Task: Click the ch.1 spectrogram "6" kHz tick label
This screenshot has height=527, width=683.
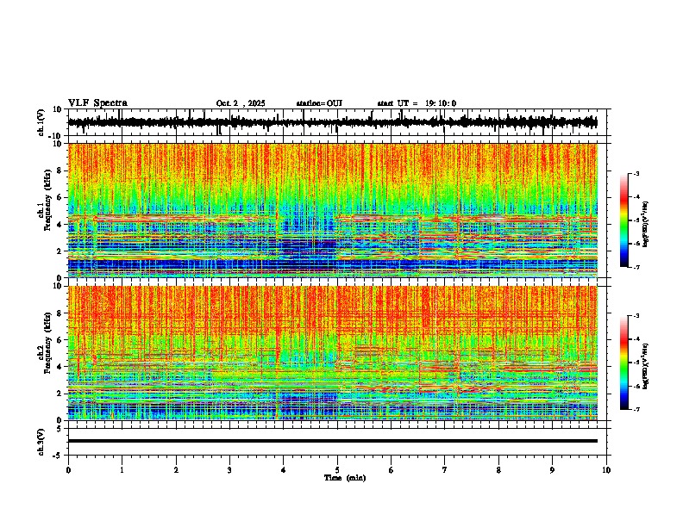Action: click(x=60, y=197)
